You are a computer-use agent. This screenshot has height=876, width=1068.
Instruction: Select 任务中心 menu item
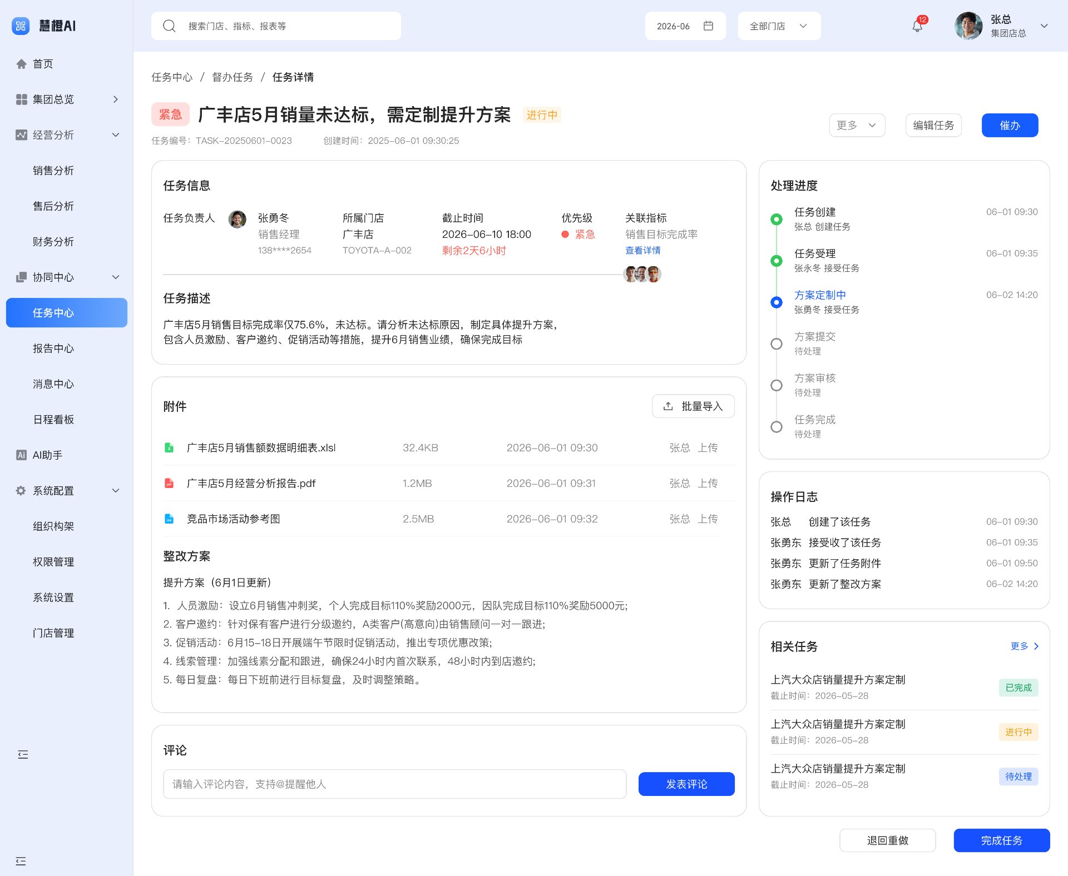(x=67, y=313)
